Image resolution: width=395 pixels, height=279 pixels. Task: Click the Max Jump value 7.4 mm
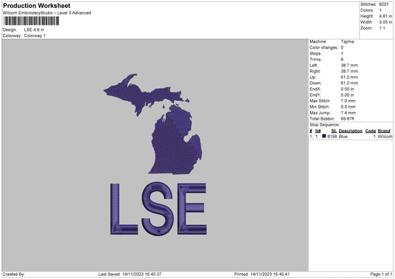pyautogui.click(x=348, y=113)
